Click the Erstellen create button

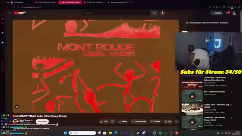[216, 13]
